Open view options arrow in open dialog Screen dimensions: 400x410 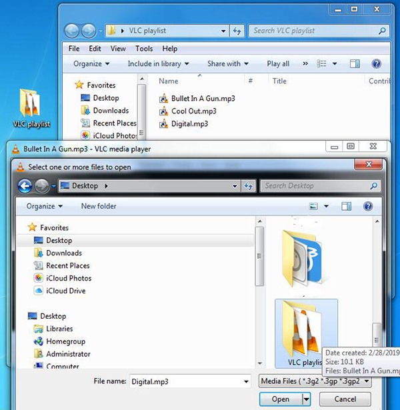[x=326, y=206]
